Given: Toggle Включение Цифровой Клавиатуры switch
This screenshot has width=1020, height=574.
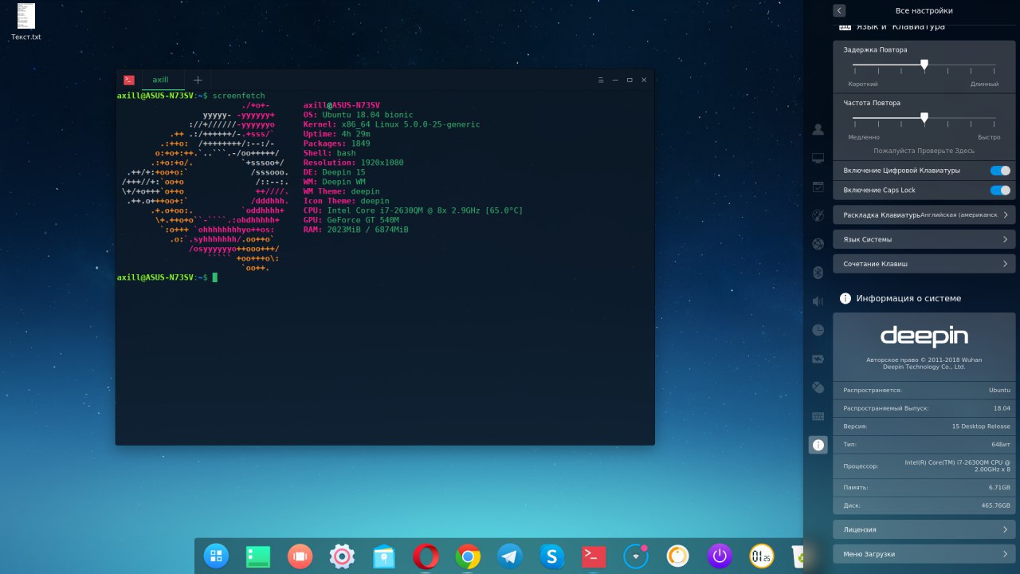Looking at the screenshot, I should coord(1000,171).
